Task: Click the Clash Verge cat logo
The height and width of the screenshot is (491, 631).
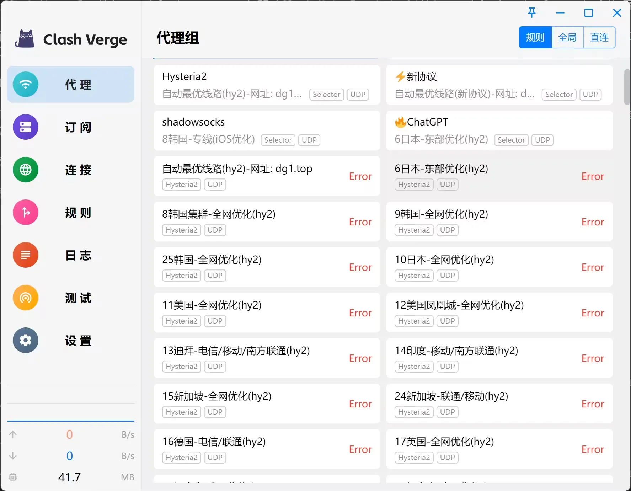Action: [25, 39]
